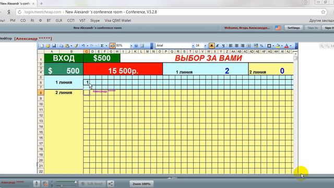
Task: Open the AutoSum functions dropdown arrow
Action: tap(106, 45)
